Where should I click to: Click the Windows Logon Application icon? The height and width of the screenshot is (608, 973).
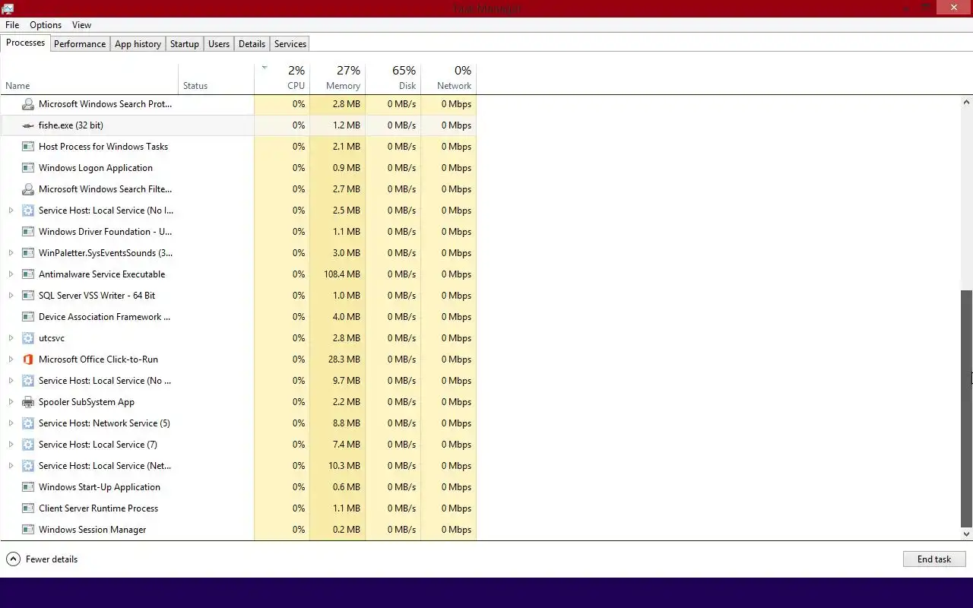coord(28,168)
